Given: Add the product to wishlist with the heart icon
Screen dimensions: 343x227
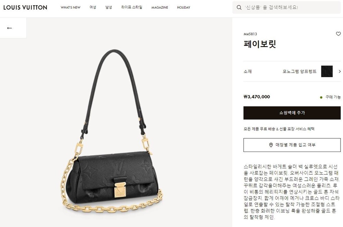Looking at the screenshot, I should tap(338, 34).
